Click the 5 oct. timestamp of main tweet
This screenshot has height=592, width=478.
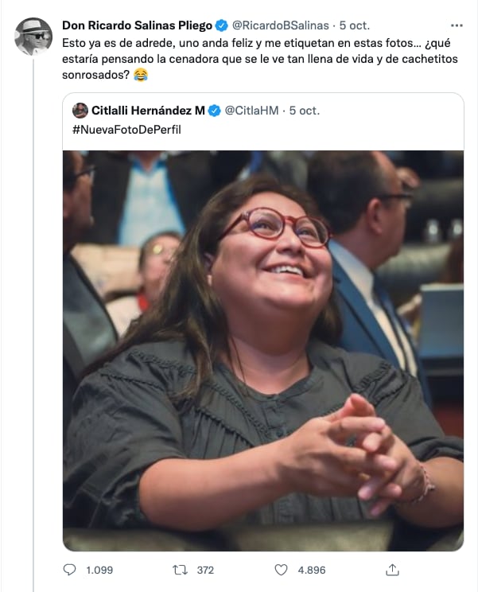pyautogui.click(x=355, y=25)
